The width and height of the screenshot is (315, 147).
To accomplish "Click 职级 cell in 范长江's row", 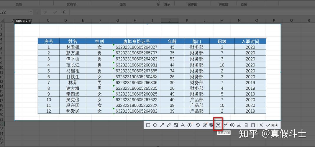I will coord(222,65).
